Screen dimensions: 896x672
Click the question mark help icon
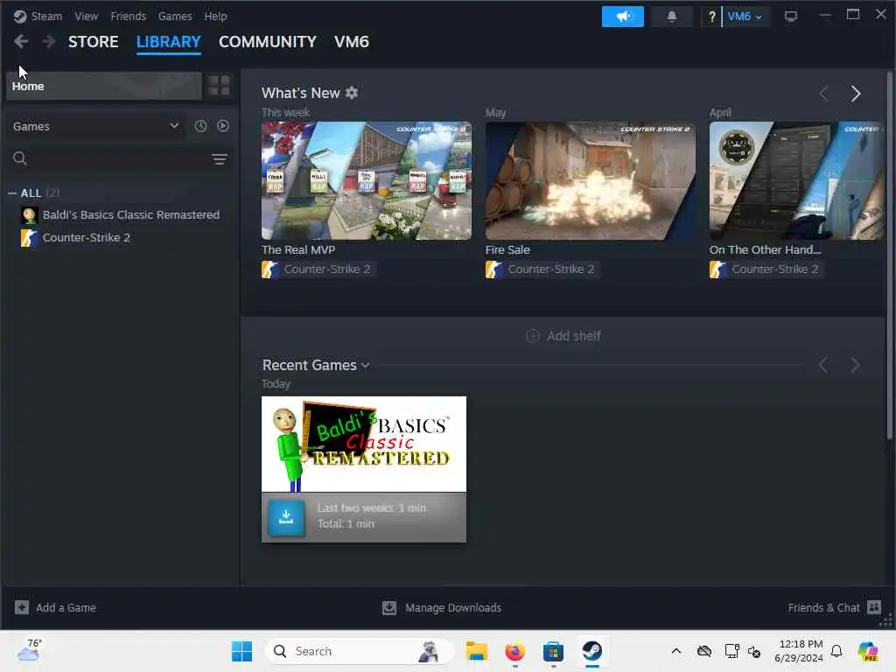[711, 17]
